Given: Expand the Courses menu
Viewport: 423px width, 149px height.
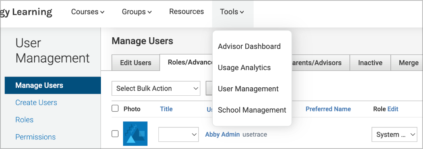Looking at the screenshot, I should tap(88, 12).
